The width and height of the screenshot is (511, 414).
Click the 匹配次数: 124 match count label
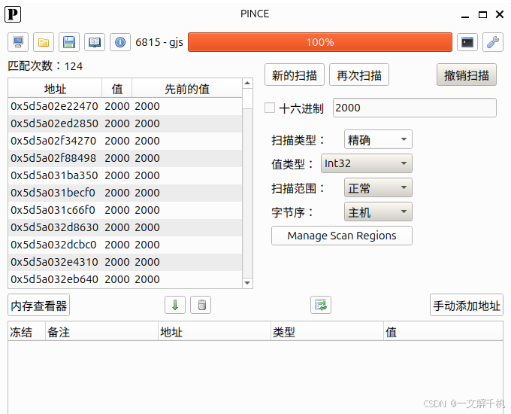click(x=45, y=66)
